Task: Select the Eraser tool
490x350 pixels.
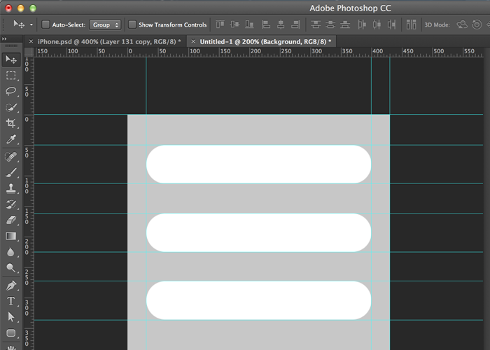Action: click(x=11, y=220)
